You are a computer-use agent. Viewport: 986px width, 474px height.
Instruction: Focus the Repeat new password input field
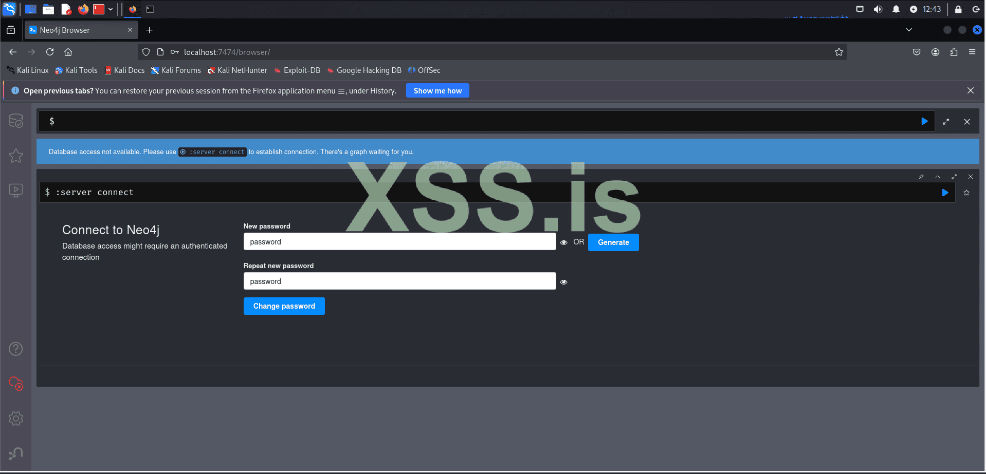[x=399, y=281]
